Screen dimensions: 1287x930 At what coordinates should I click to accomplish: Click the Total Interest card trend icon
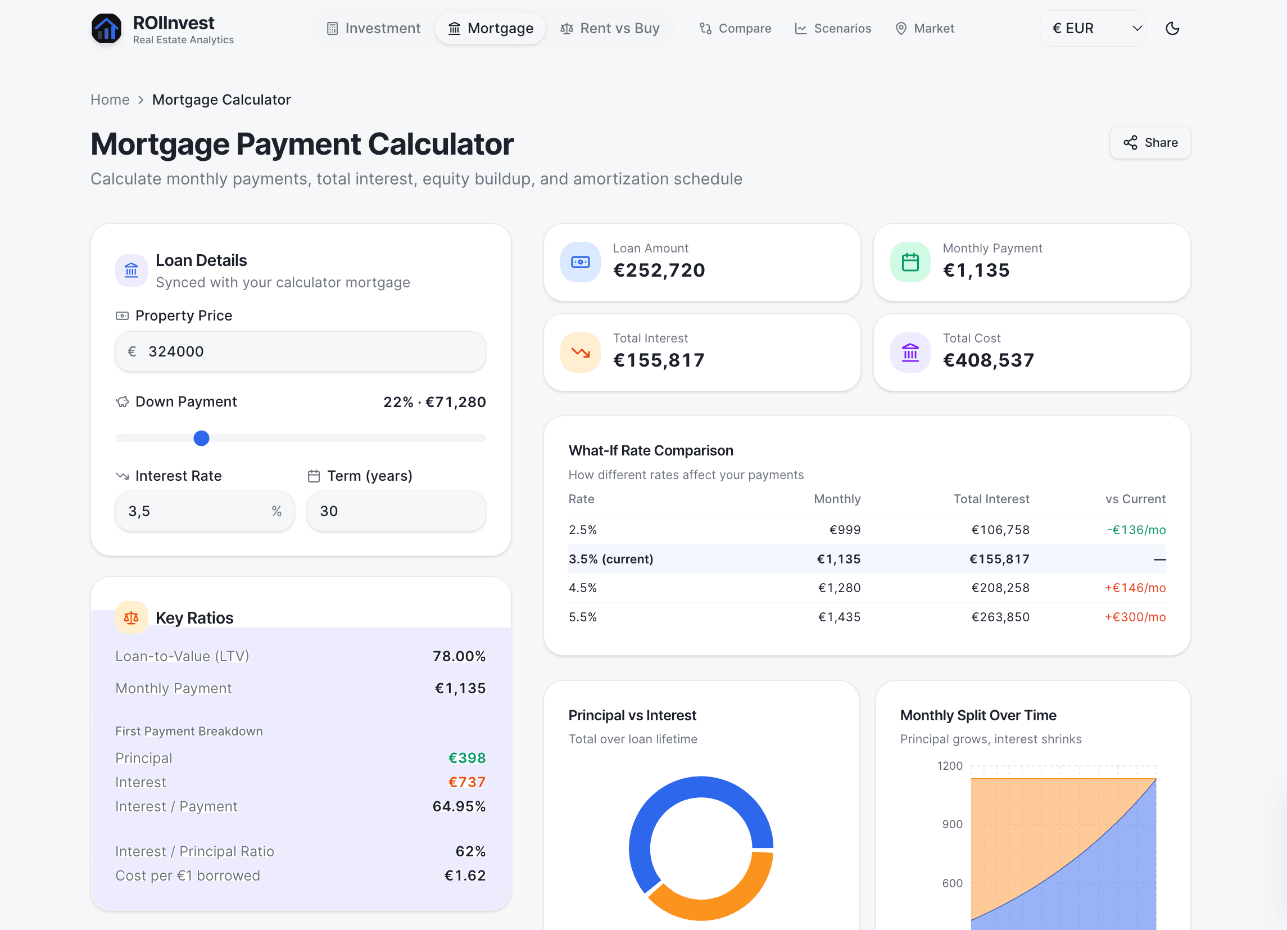tap(580, 353)
